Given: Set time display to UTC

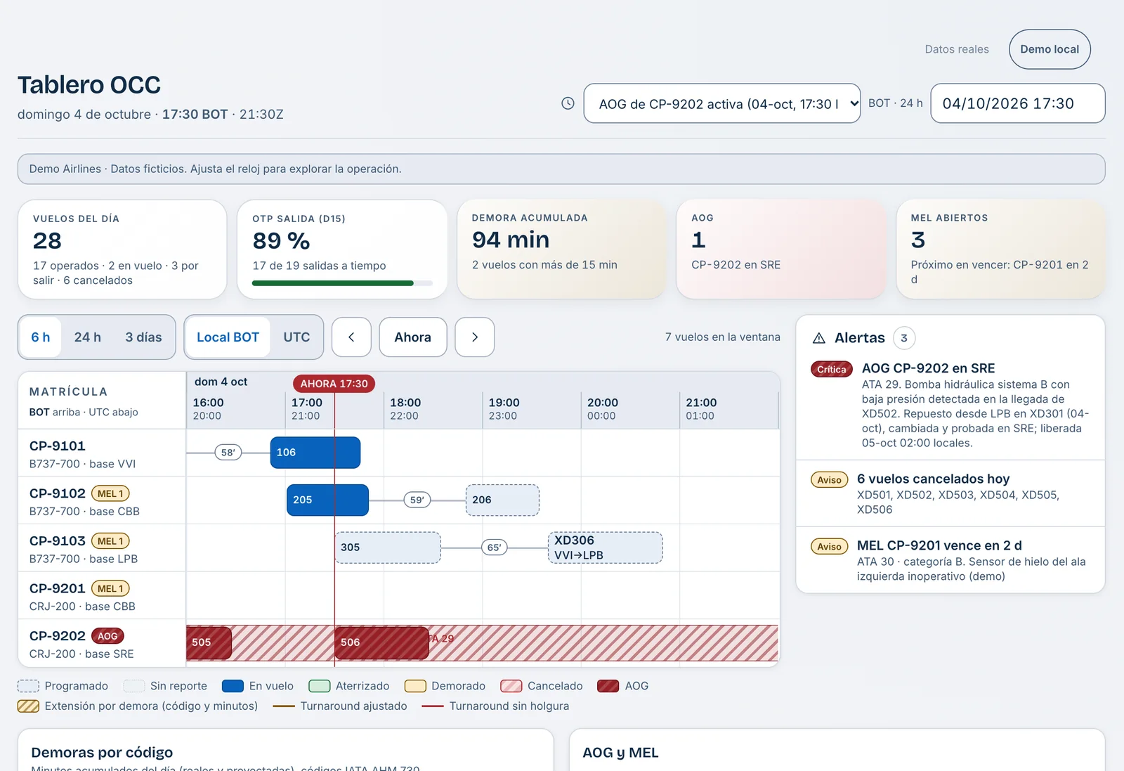Looking at the screenshot, I should click(x=296, y=337).
